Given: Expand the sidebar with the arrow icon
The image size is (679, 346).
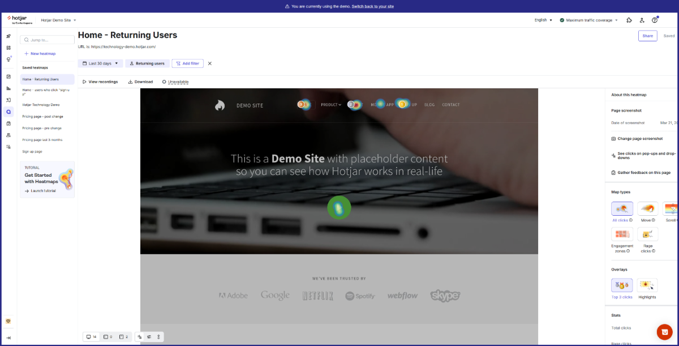Looking at the screenshot, I should point(8,338).
